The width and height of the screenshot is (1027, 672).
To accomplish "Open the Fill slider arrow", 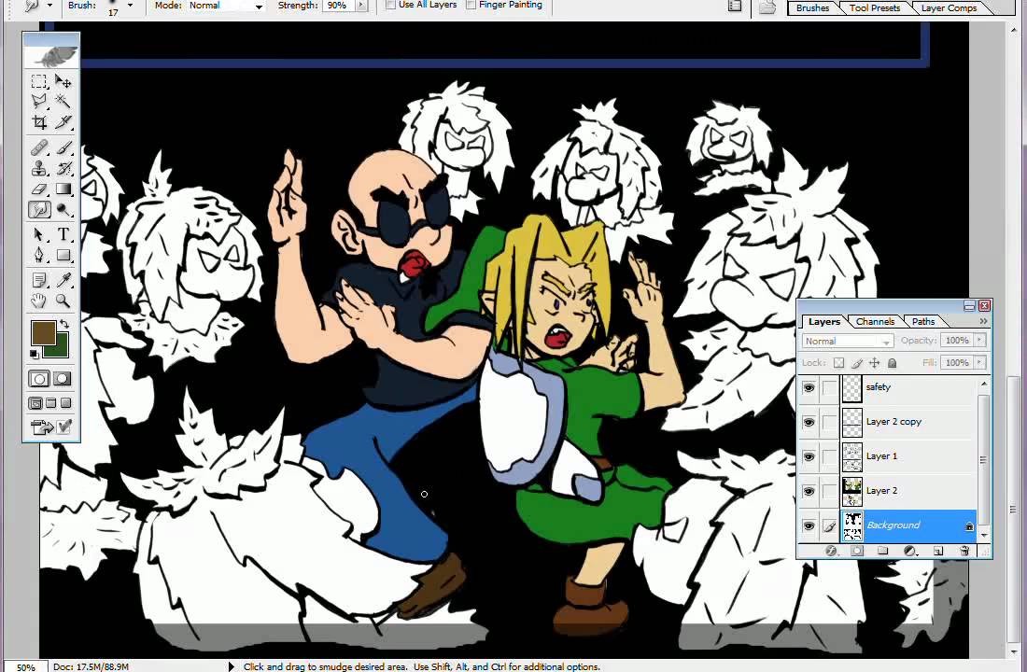I will [979, 362].
